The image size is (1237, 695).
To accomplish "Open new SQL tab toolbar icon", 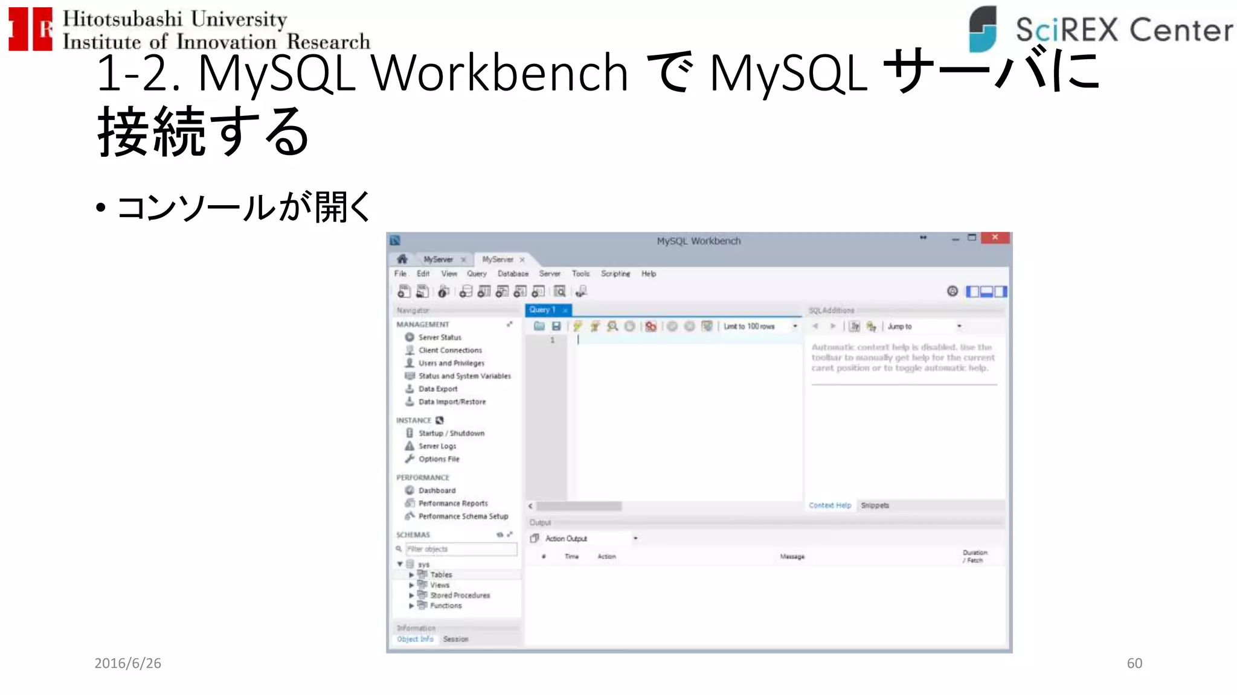I will 404,291.
